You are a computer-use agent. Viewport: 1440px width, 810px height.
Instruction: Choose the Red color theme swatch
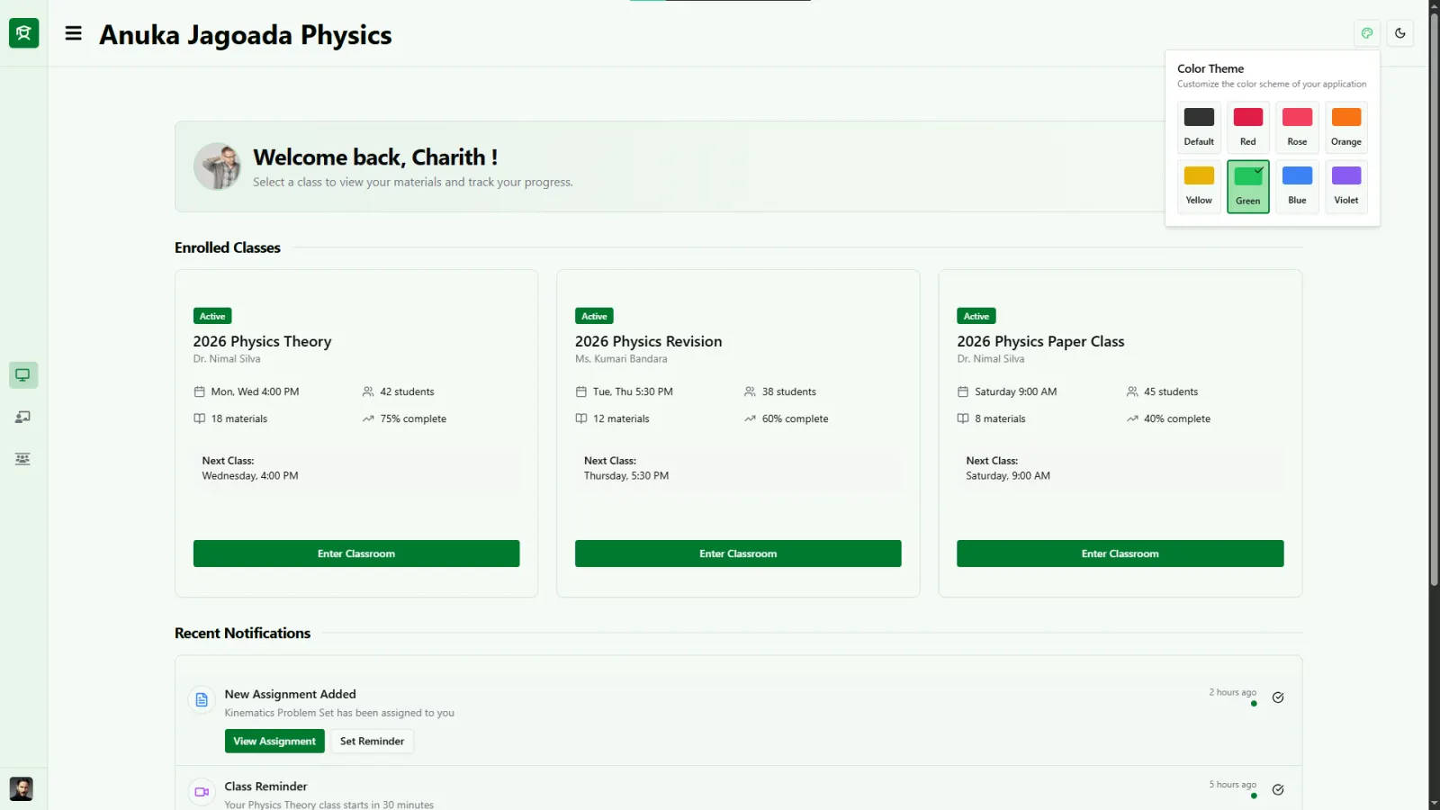tap(1248, 127)
